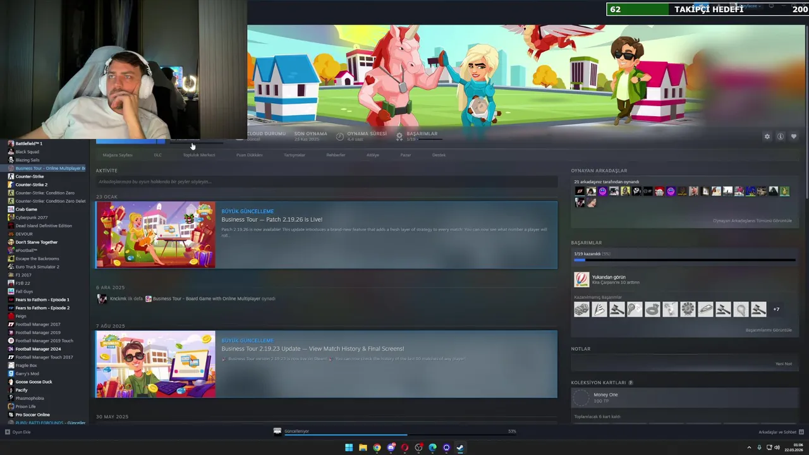Open Microsoft Edge from taskbar
Viewport: 809px width, 455px height.
(x=432, y=447)
